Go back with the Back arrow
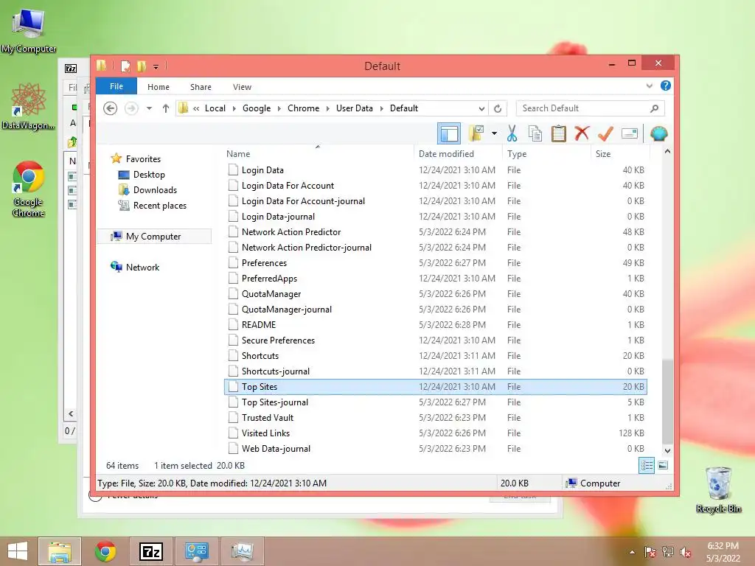 click(x=111, y=108)
